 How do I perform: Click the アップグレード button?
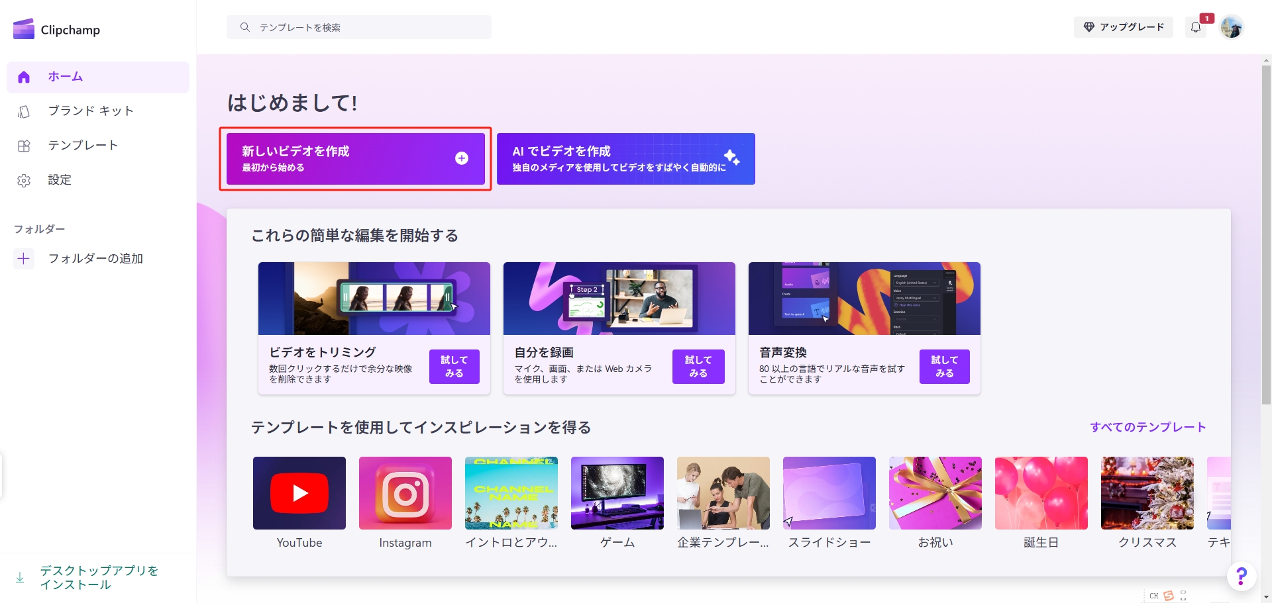(x=1123, y=27)
